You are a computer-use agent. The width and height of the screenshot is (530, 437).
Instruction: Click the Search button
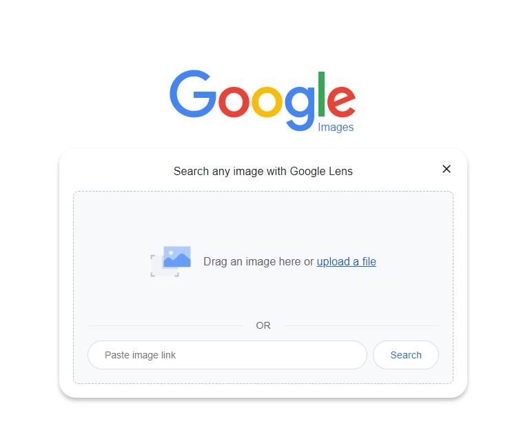406,355
